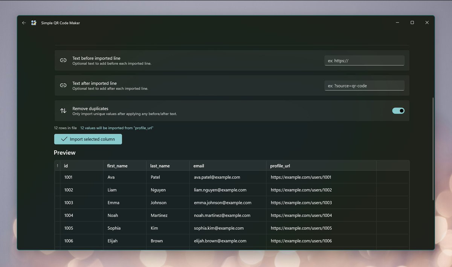
Task: Click link icon beside Text after imported line
Action: [63, 85]
